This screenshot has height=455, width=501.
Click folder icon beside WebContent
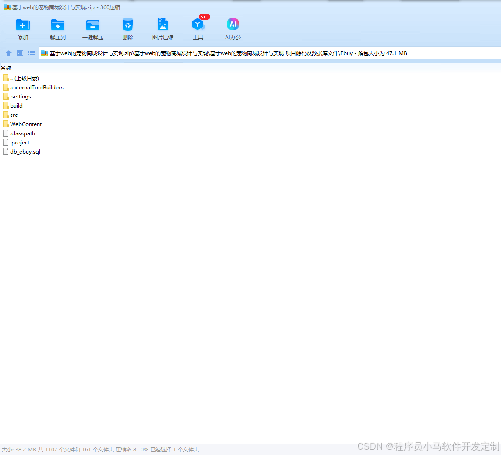point(5,124)
